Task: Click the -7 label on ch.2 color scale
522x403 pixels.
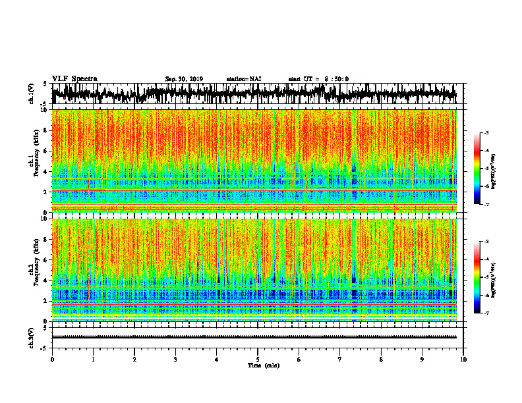Action: pos(486,313)
